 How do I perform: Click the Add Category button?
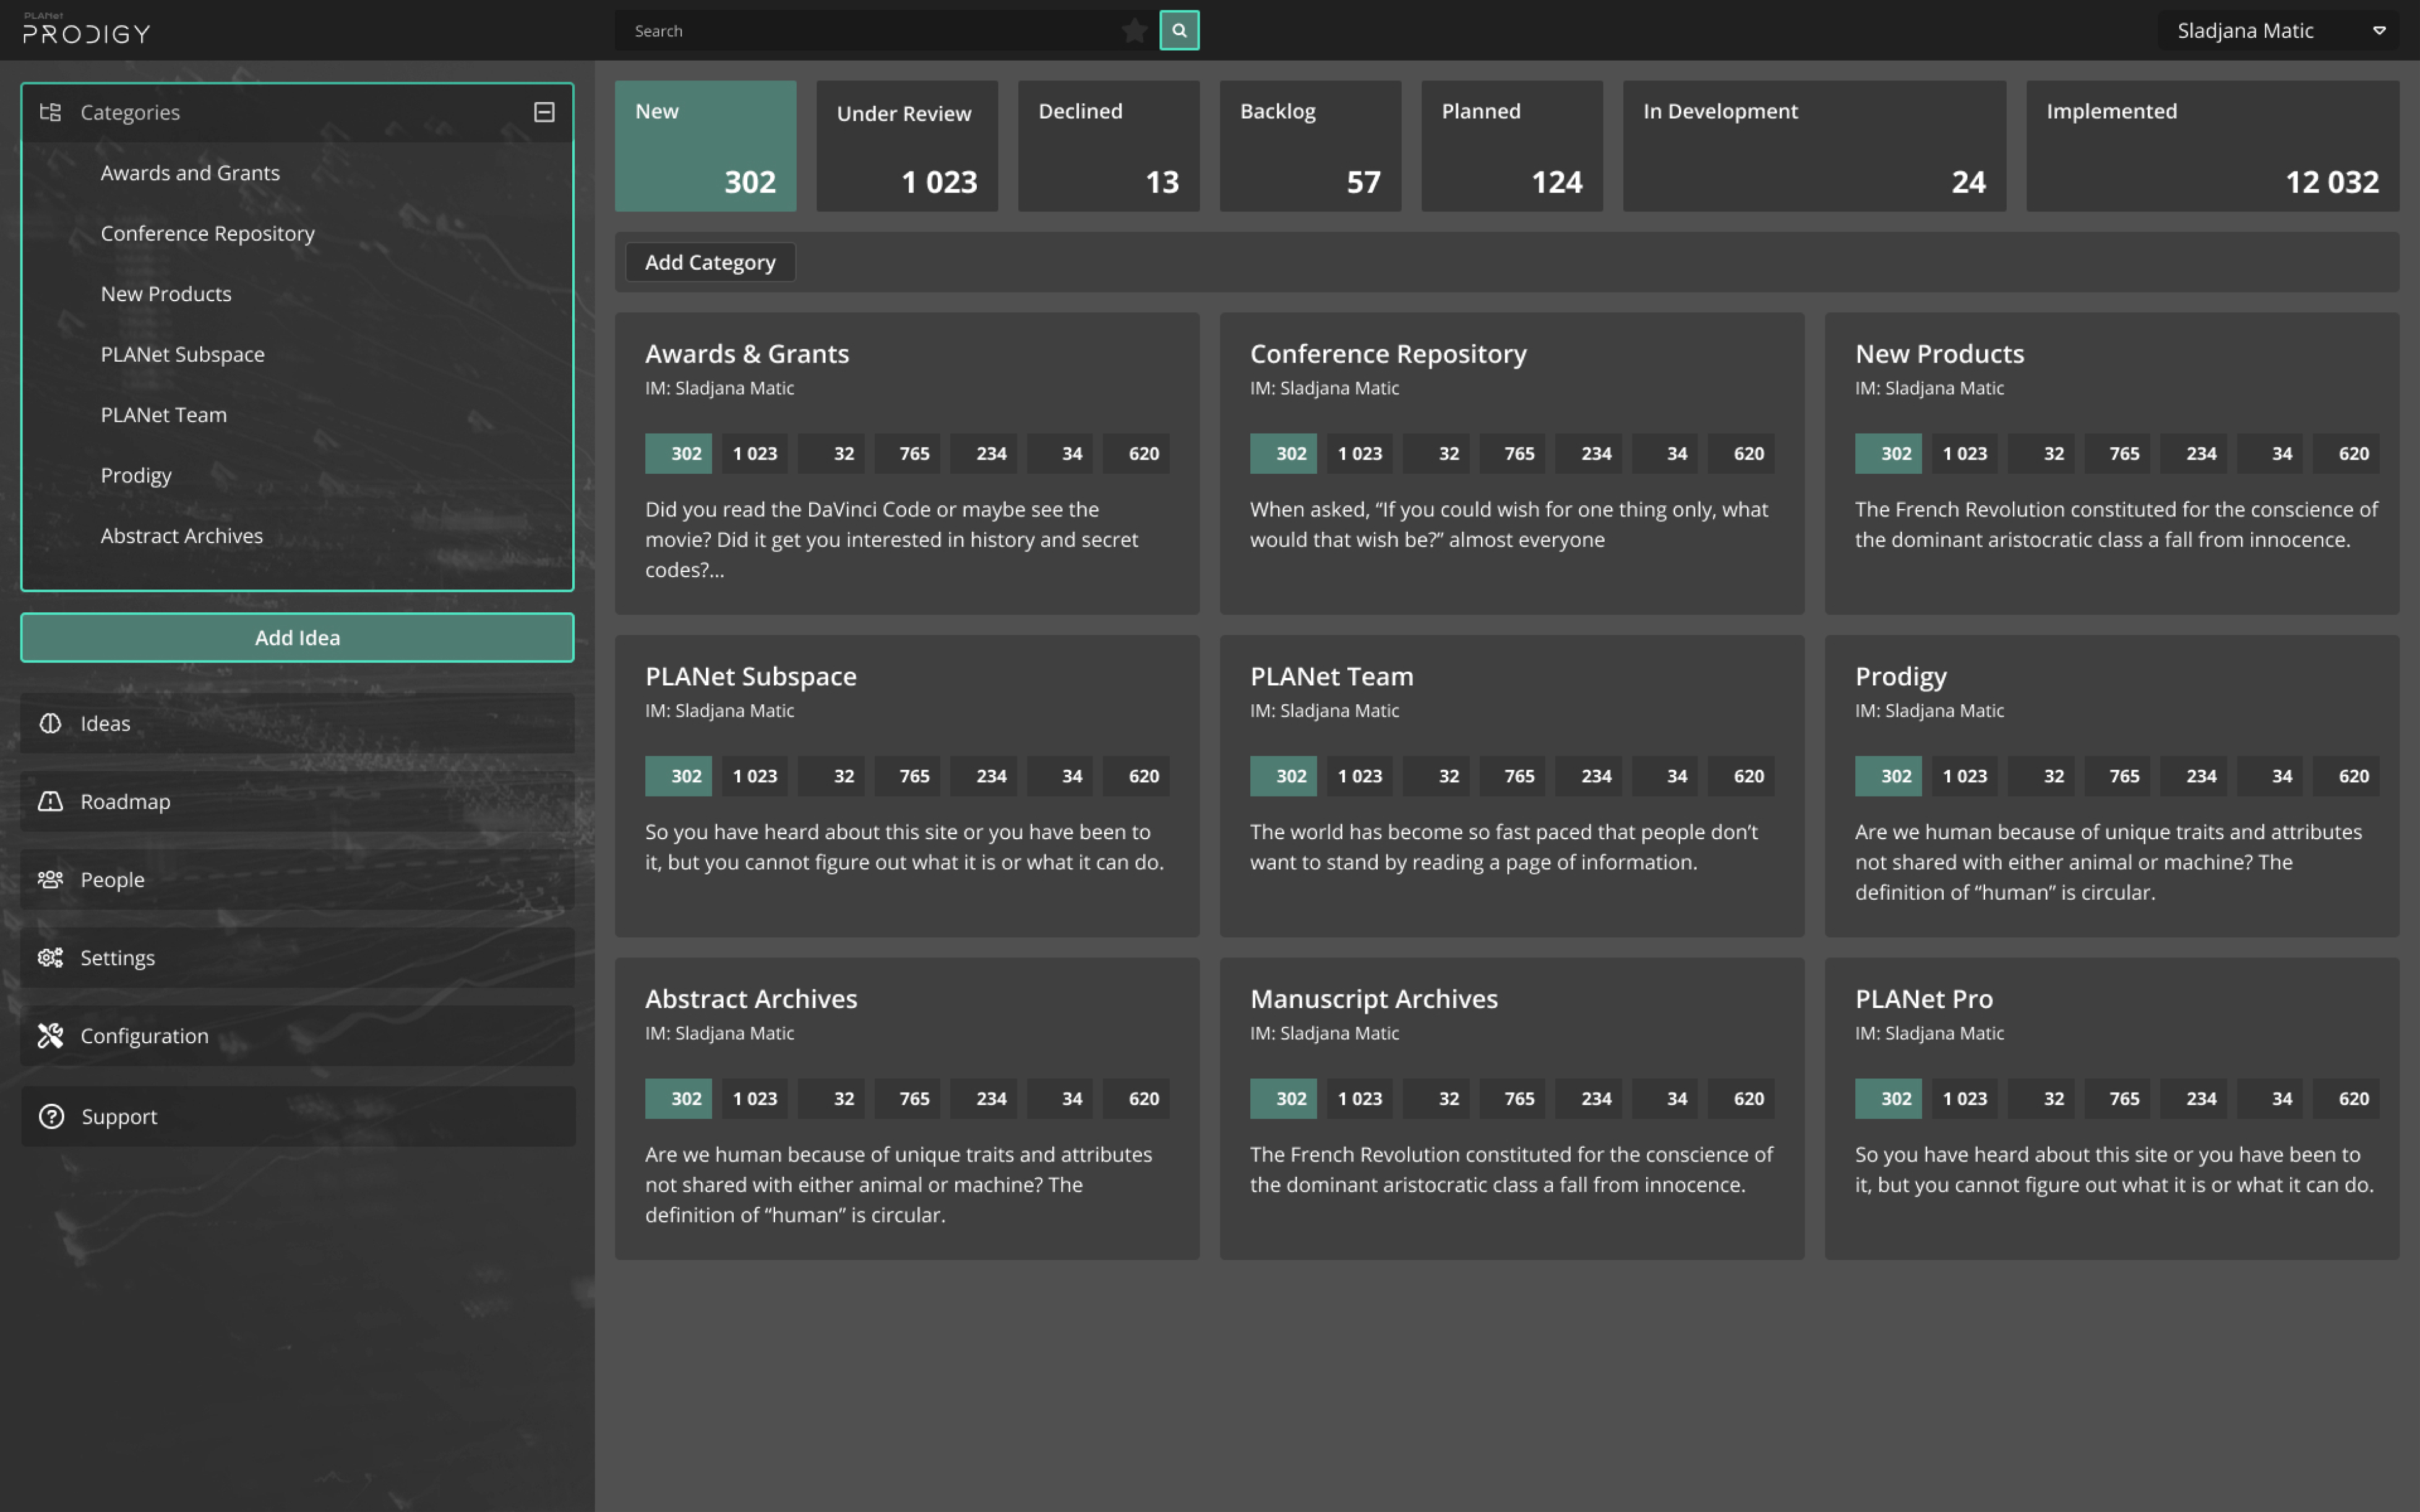[x=710, y=262]
